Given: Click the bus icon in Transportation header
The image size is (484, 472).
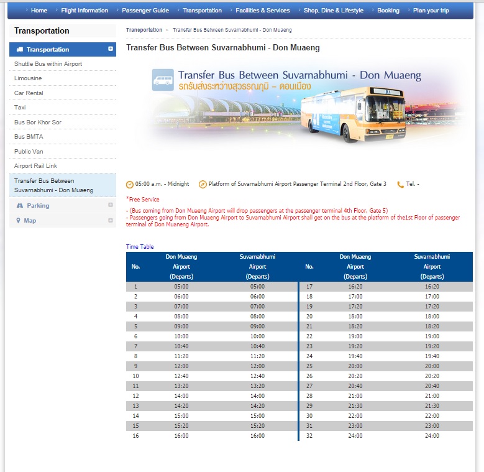Looking at the screenshot, I should click(20, 49).
